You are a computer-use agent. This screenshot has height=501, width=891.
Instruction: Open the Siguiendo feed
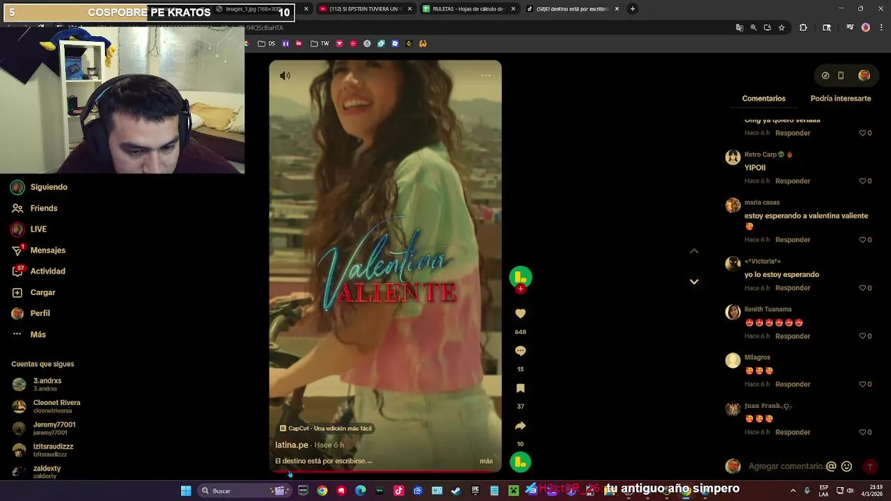coord(40,187)
